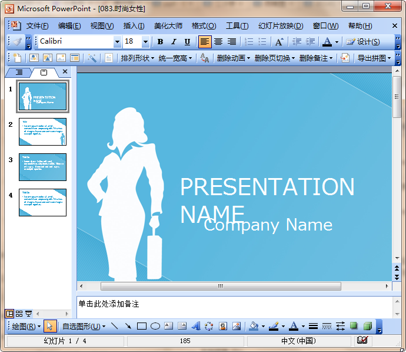The image size is (406, 352).
Task: Toggle italic formatting
Action: (x=174, y=42)
